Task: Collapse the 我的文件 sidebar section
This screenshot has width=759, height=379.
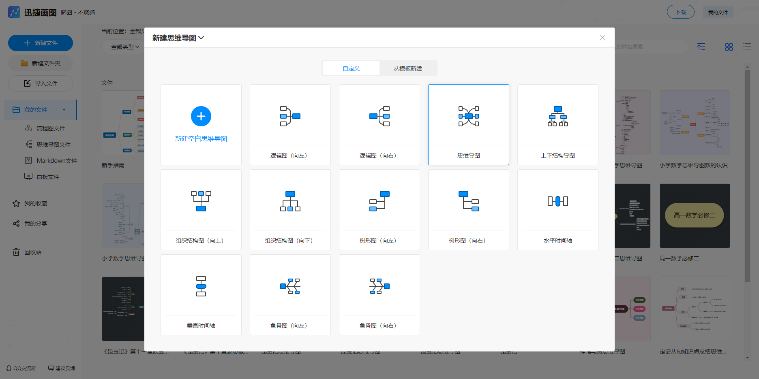Action: [64, 110]
